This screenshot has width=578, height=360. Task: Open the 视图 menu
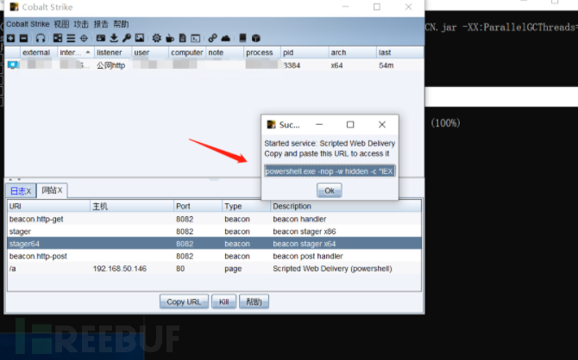point(61,24)
